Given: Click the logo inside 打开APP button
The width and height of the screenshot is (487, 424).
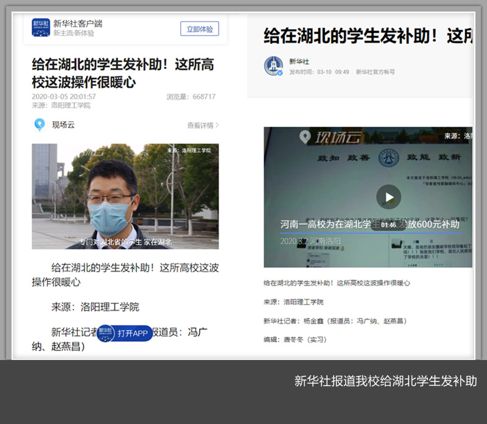Looking at the screenshot, I should click(107, 333).
